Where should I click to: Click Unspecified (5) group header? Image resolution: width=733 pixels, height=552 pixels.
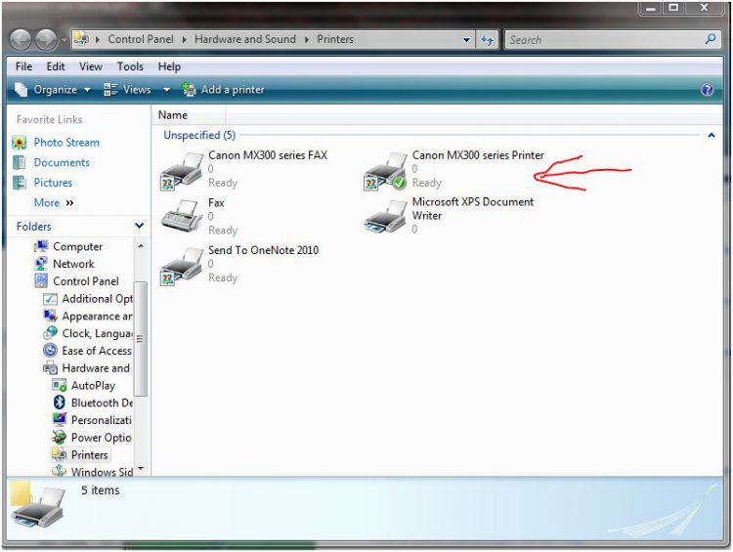pos(199,135)
